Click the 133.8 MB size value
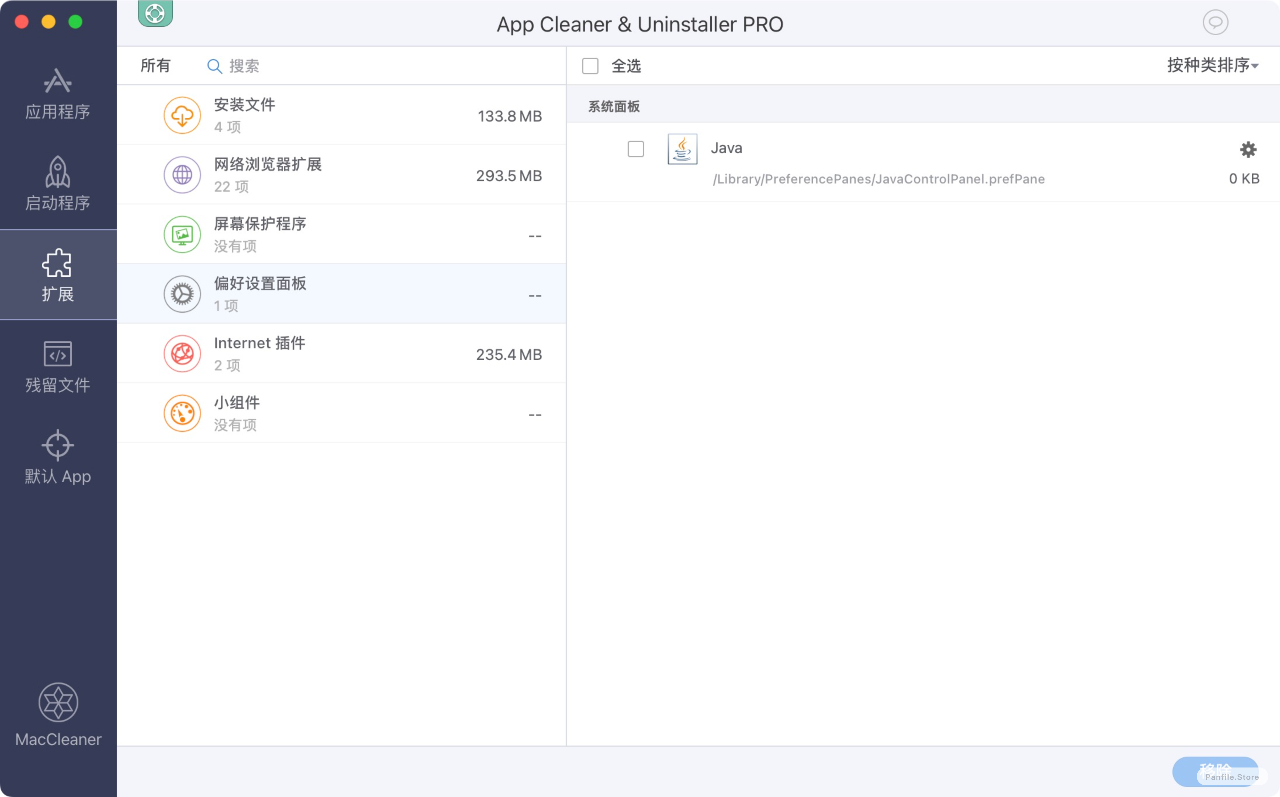 509,116
